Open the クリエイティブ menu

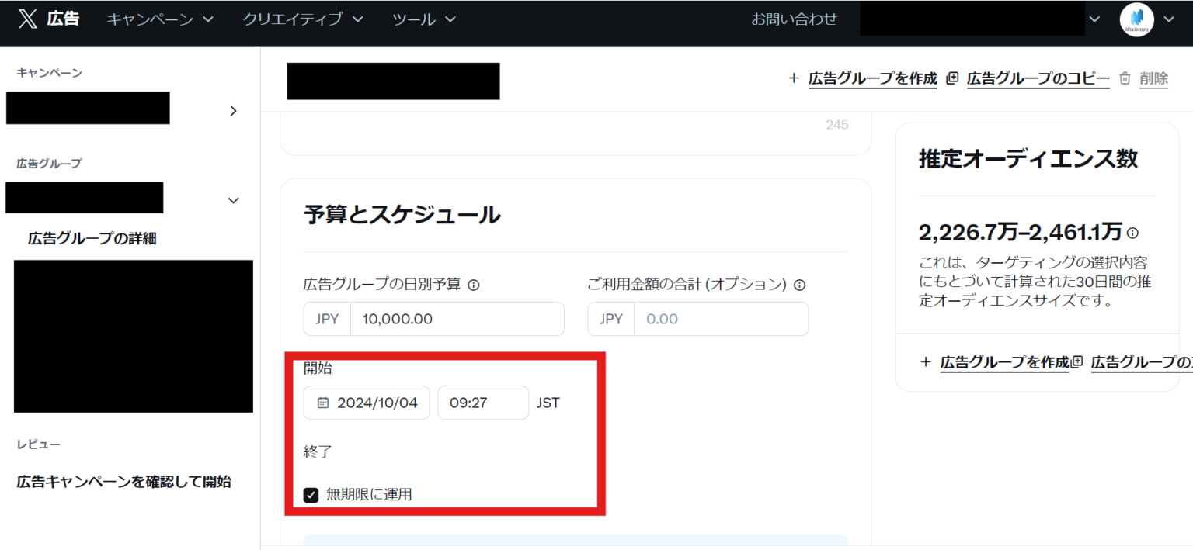[x=302, y=19]
